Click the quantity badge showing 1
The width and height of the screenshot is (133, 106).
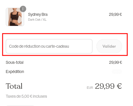click(23, 9)
